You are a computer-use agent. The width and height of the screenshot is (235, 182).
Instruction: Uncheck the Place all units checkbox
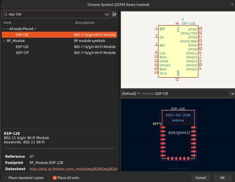[55, 178]
